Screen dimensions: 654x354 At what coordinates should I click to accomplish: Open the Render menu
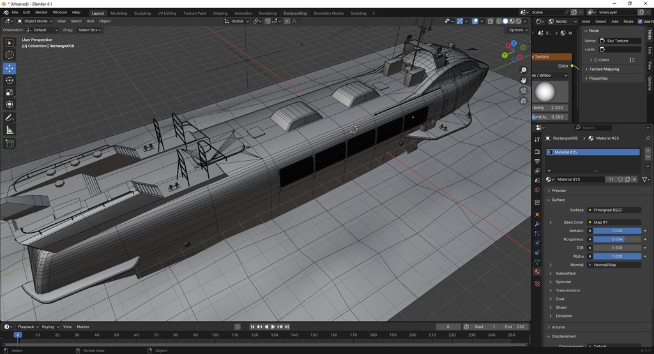coord(42,13)
